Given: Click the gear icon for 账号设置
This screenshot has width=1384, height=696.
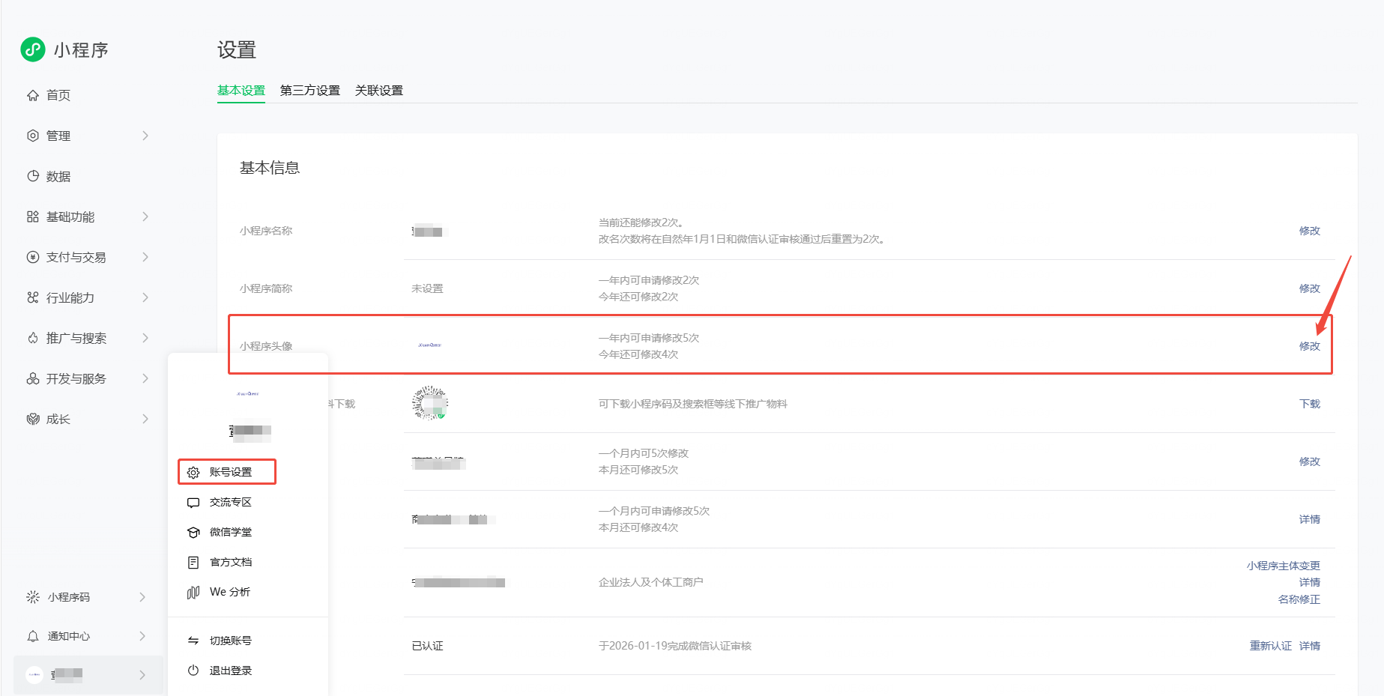Looking at the screenshot, I should [193, 472].
